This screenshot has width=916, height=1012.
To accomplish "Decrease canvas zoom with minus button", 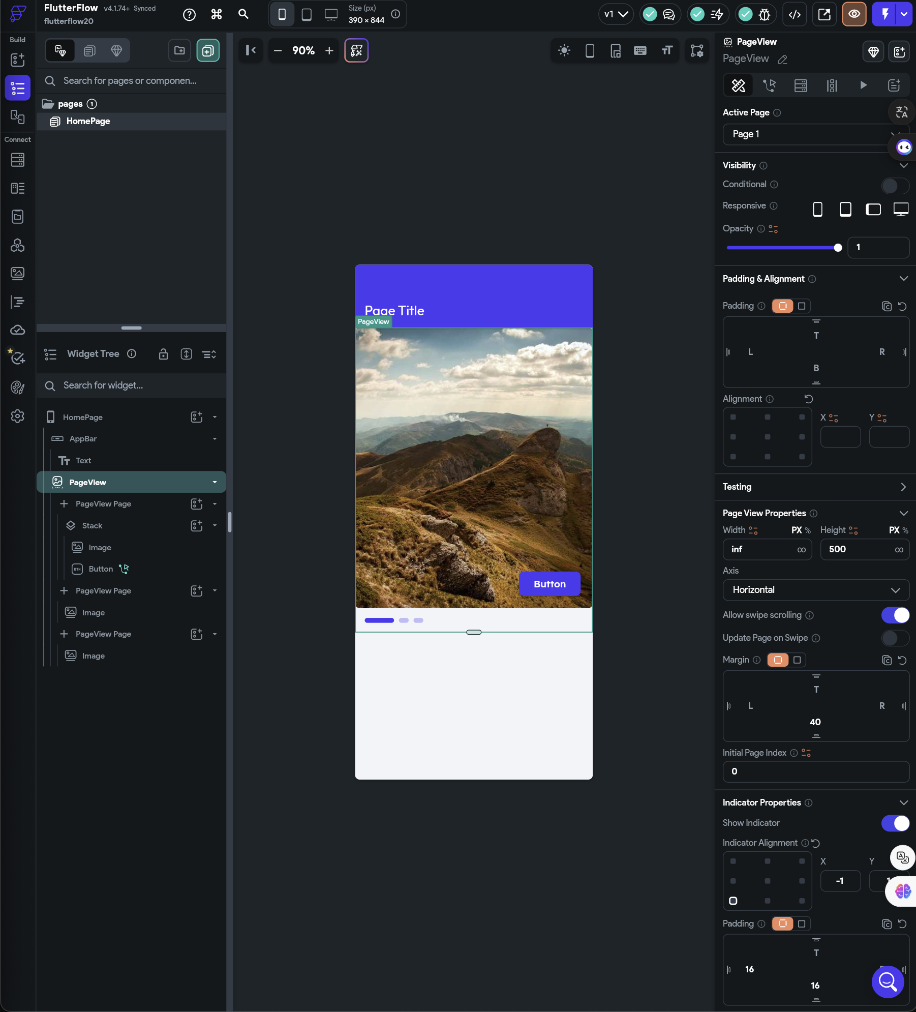I will (x=278, y=50).
